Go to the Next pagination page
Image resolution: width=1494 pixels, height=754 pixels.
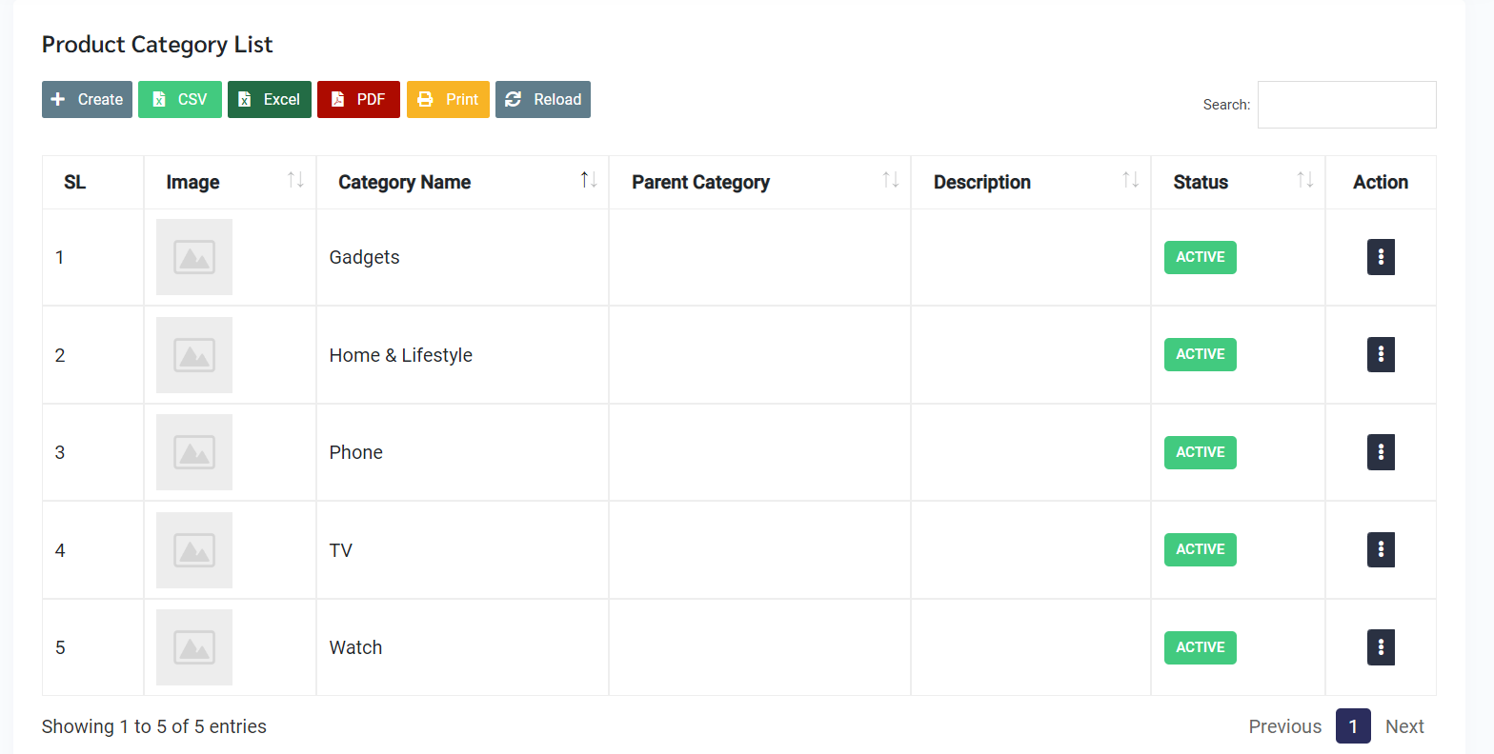[x=1403, y=726]
